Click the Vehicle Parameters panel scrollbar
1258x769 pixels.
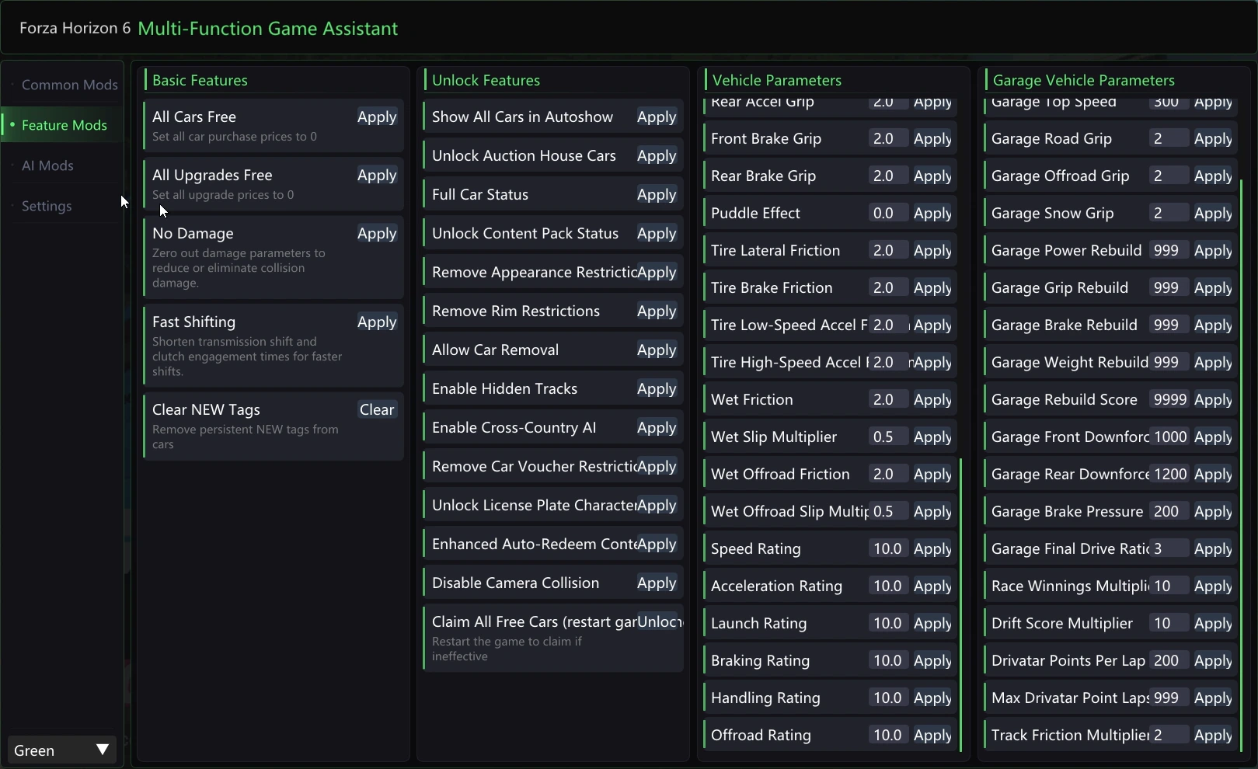961,605
